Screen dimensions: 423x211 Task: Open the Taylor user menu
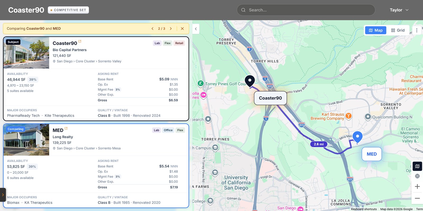pyautogui.click(x=399, y=10)
